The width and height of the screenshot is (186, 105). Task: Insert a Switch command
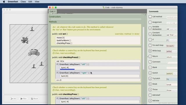pyautogui.click(x=155, y=73)
